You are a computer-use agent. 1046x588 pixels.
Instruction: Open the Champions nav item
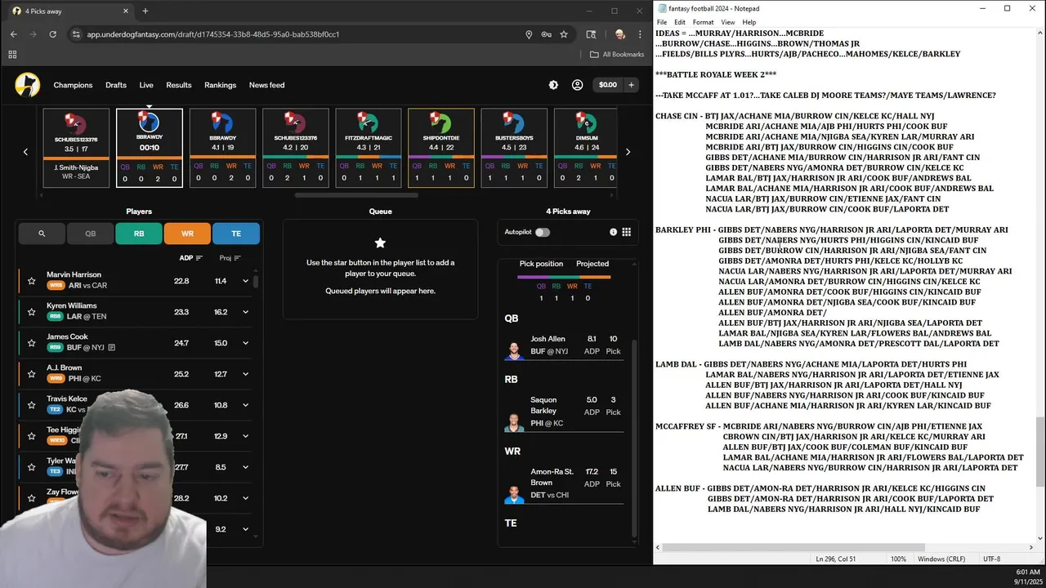(x=73, y=85)
